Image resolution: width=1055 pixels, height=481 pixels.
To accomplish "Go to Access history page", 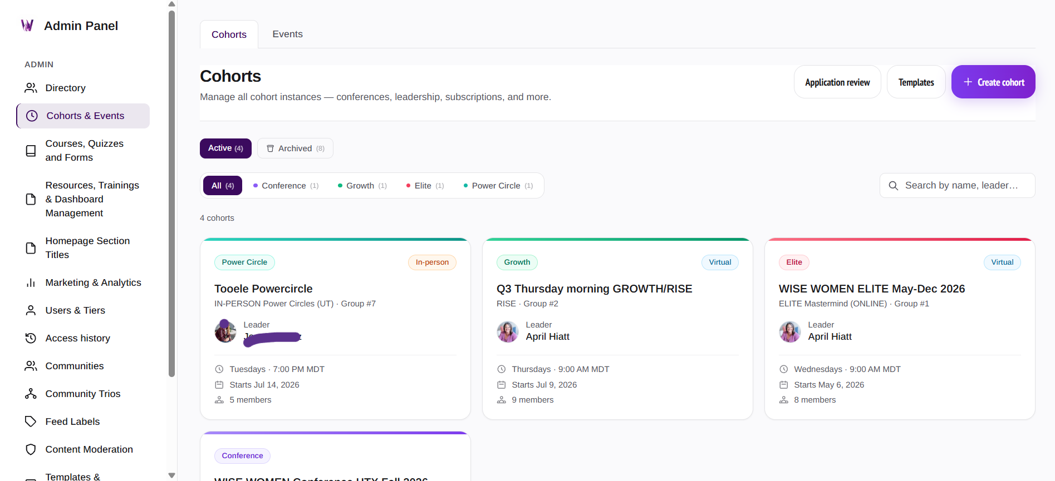I will tap(83, 338).
